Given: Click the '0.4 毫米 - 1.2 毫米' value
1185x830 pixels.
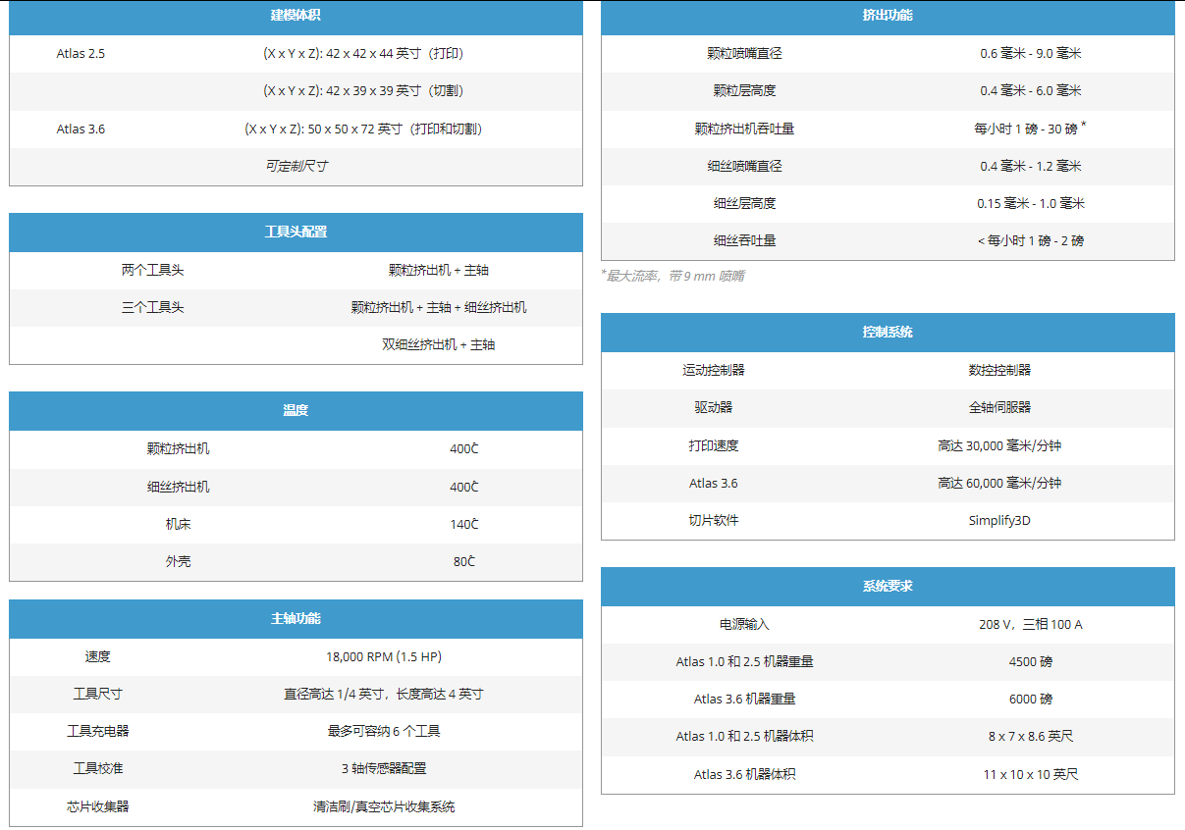Looking at the screenshot, I should tap(1031, 166).
